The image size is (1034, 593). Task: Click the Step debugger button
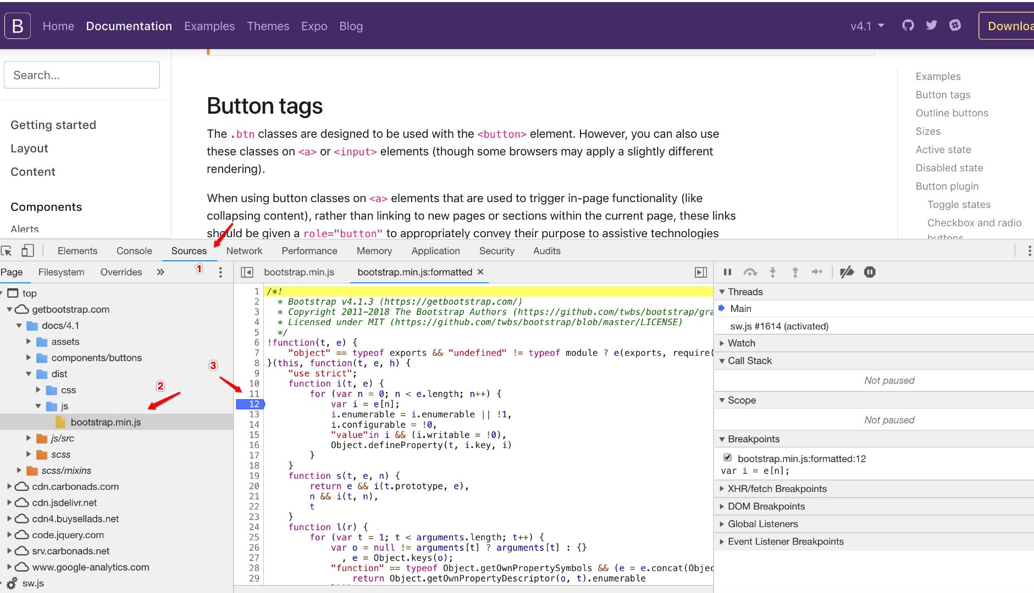[817, 272]
